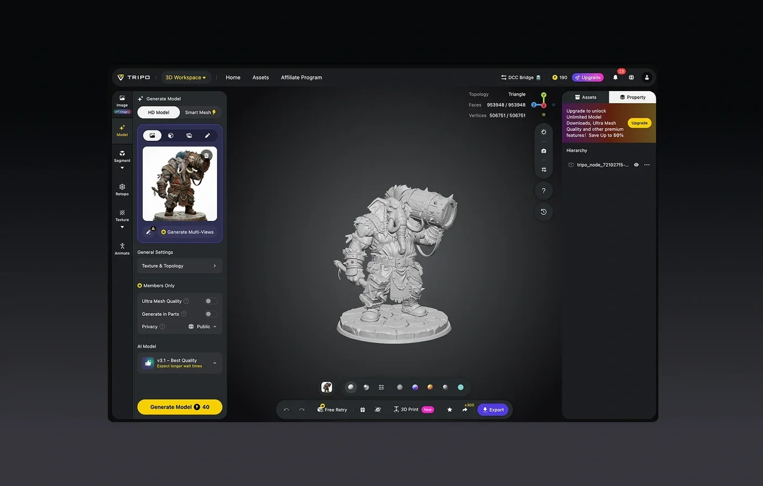Open material adjustment sliders icon
This screenshot has height=486, width=763.
pyautogui.click(x=381, y=387)
